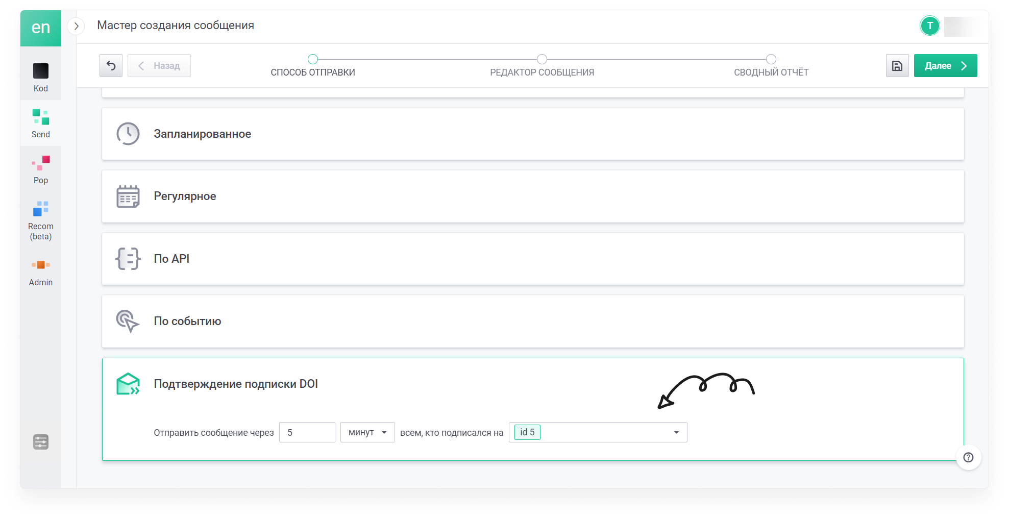Select Подтверждение подписки DOI heading
The image size is (1009, 519).
click(236, 384)
